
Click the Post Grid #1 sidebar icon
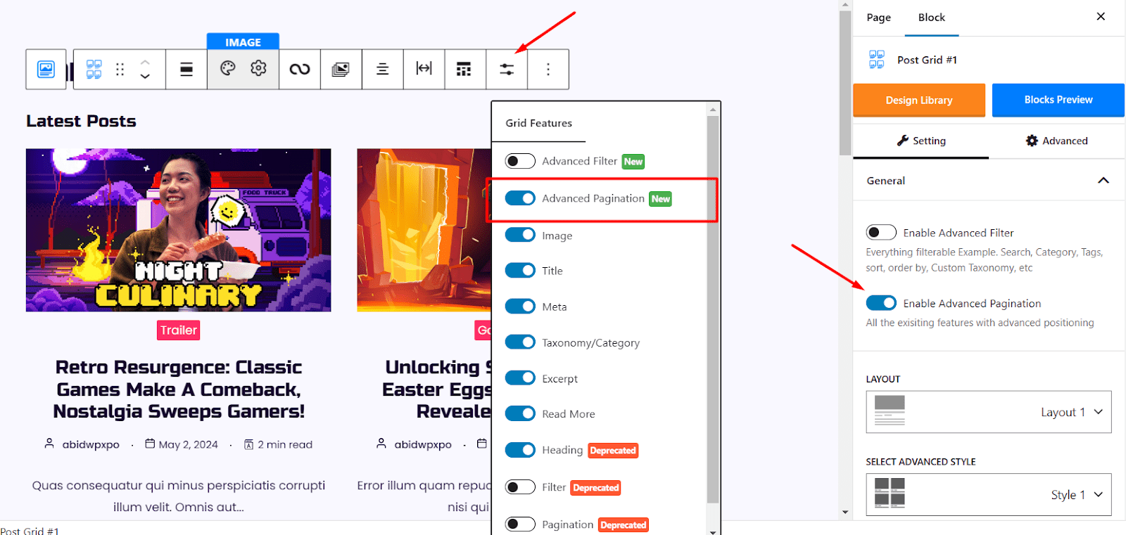(877, 60)
